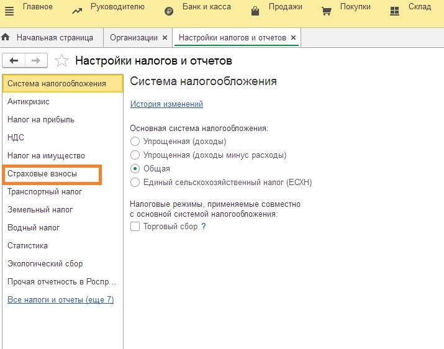Click the warehouse grid icon for Склад

pos(394,11)
